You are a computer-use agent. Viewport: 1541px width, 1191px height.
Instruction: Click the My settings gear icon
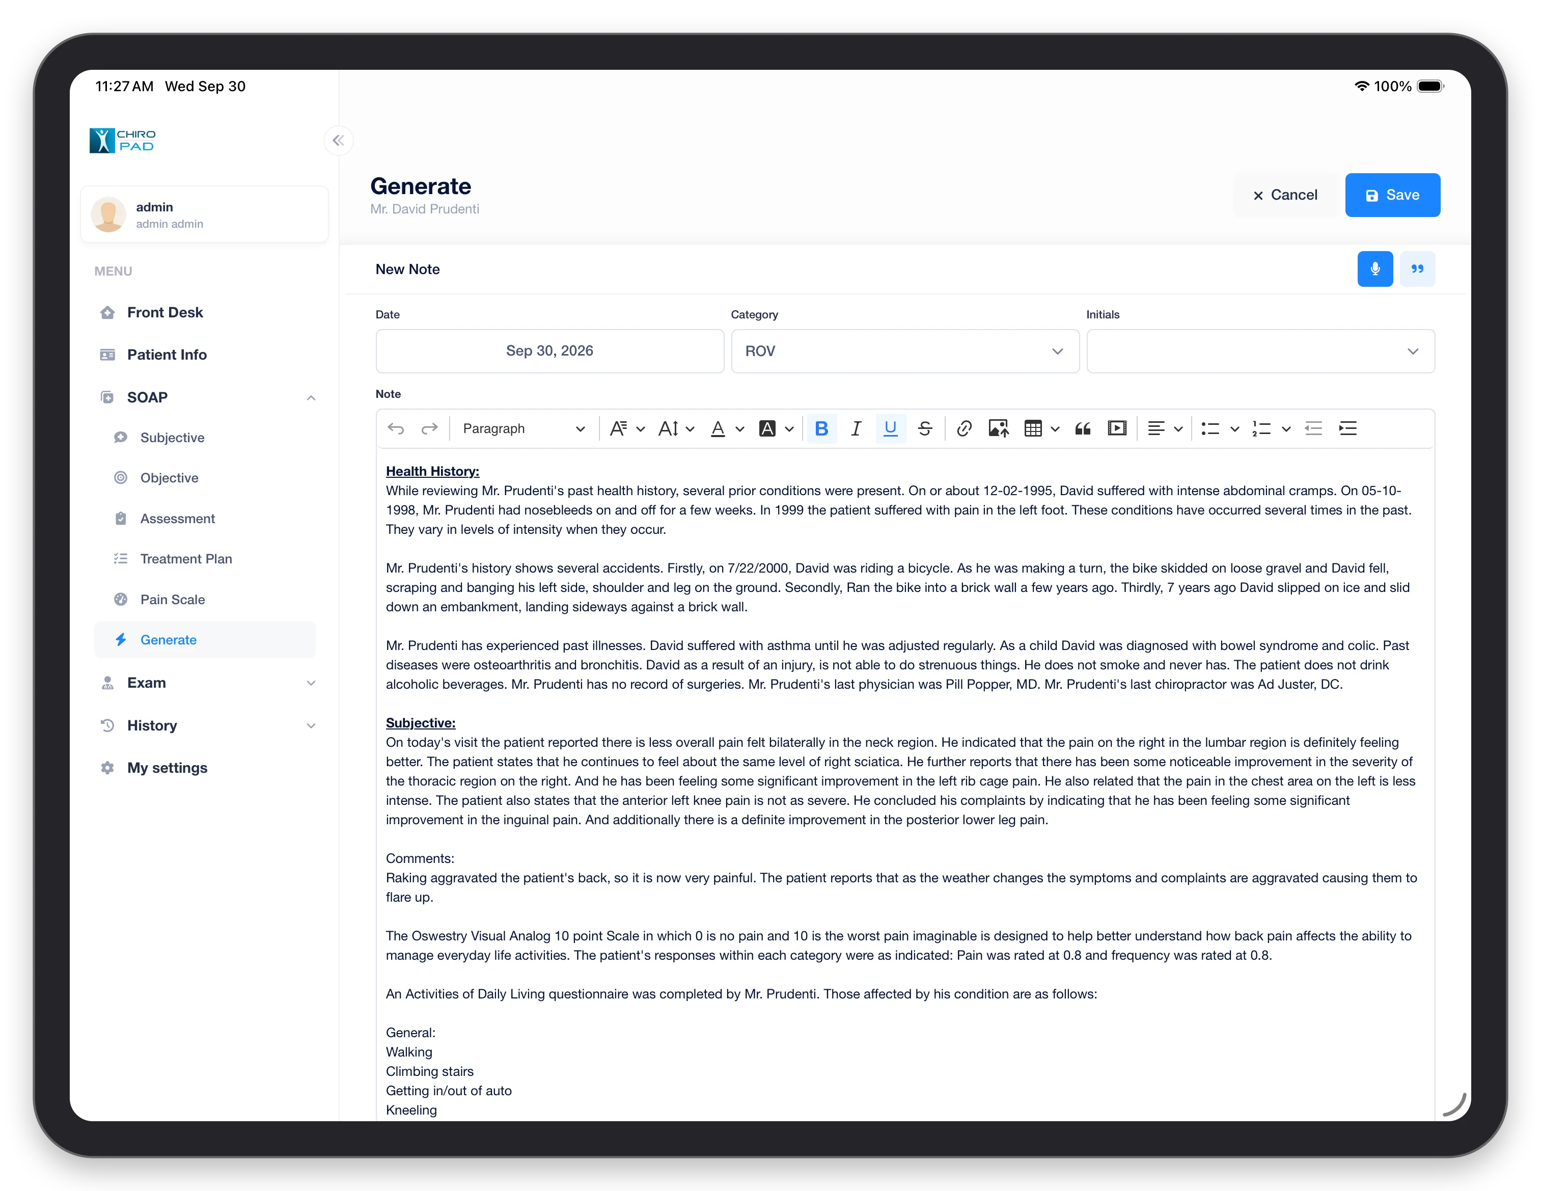(x=107, y=767)
